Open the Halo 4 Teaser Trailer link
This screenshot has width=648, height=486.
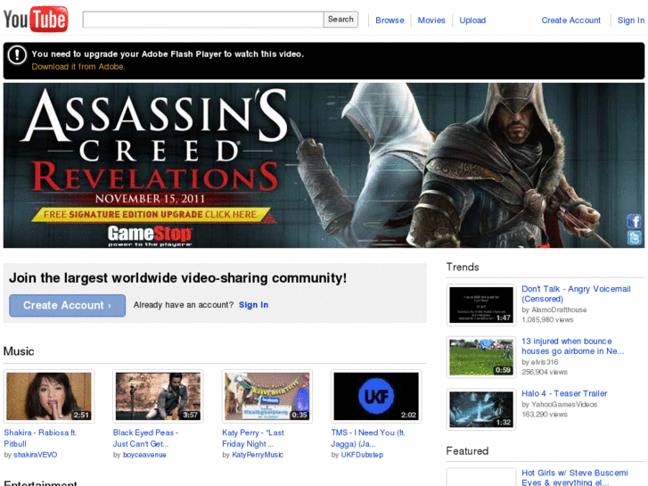coord(564,393)
